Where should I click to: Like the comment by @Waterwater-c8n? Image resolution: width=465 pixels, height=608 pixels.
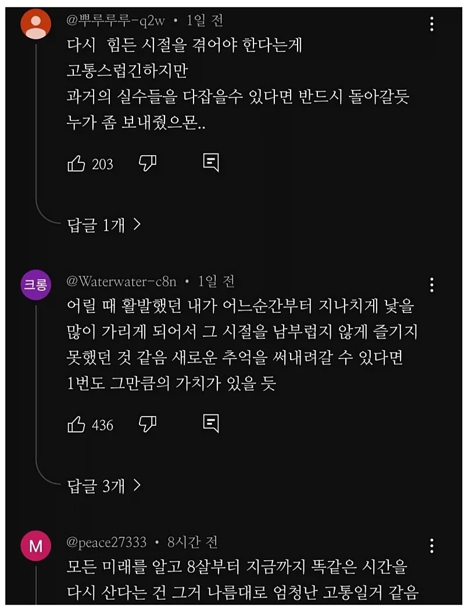(x=77, y=424)
